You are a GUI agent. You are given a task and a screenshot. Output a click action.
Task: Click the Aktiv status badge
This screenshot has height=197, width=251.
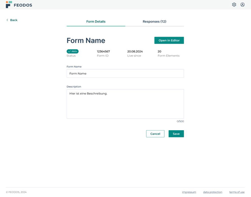(x=72, y=52)
